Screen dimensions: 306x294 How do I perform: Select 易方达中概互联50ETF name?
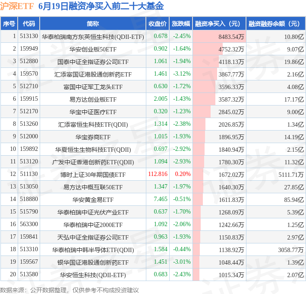tap(93, 187)
